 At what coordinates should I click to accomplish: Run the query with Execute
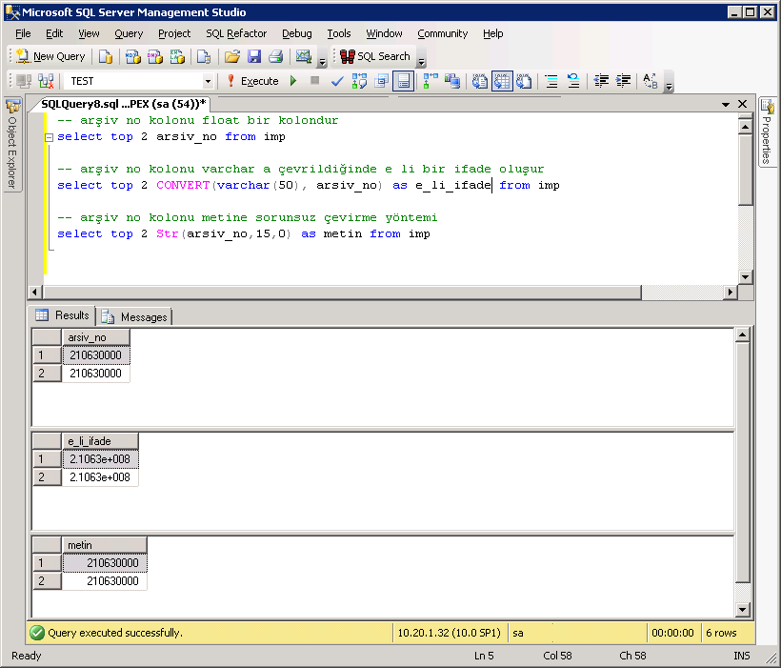[253, 81]
